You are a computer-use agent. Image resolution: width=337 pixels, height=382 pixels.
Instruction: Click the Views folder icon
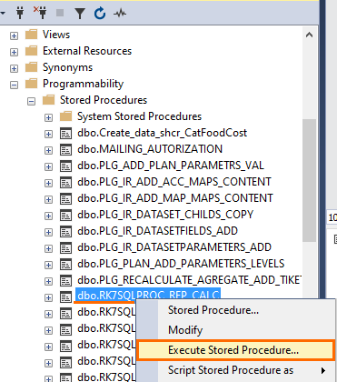(x=32, y=35)
